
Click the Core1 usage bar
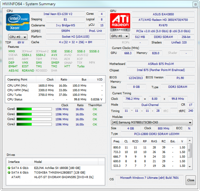pyautogui.click(x=34, y=114)
